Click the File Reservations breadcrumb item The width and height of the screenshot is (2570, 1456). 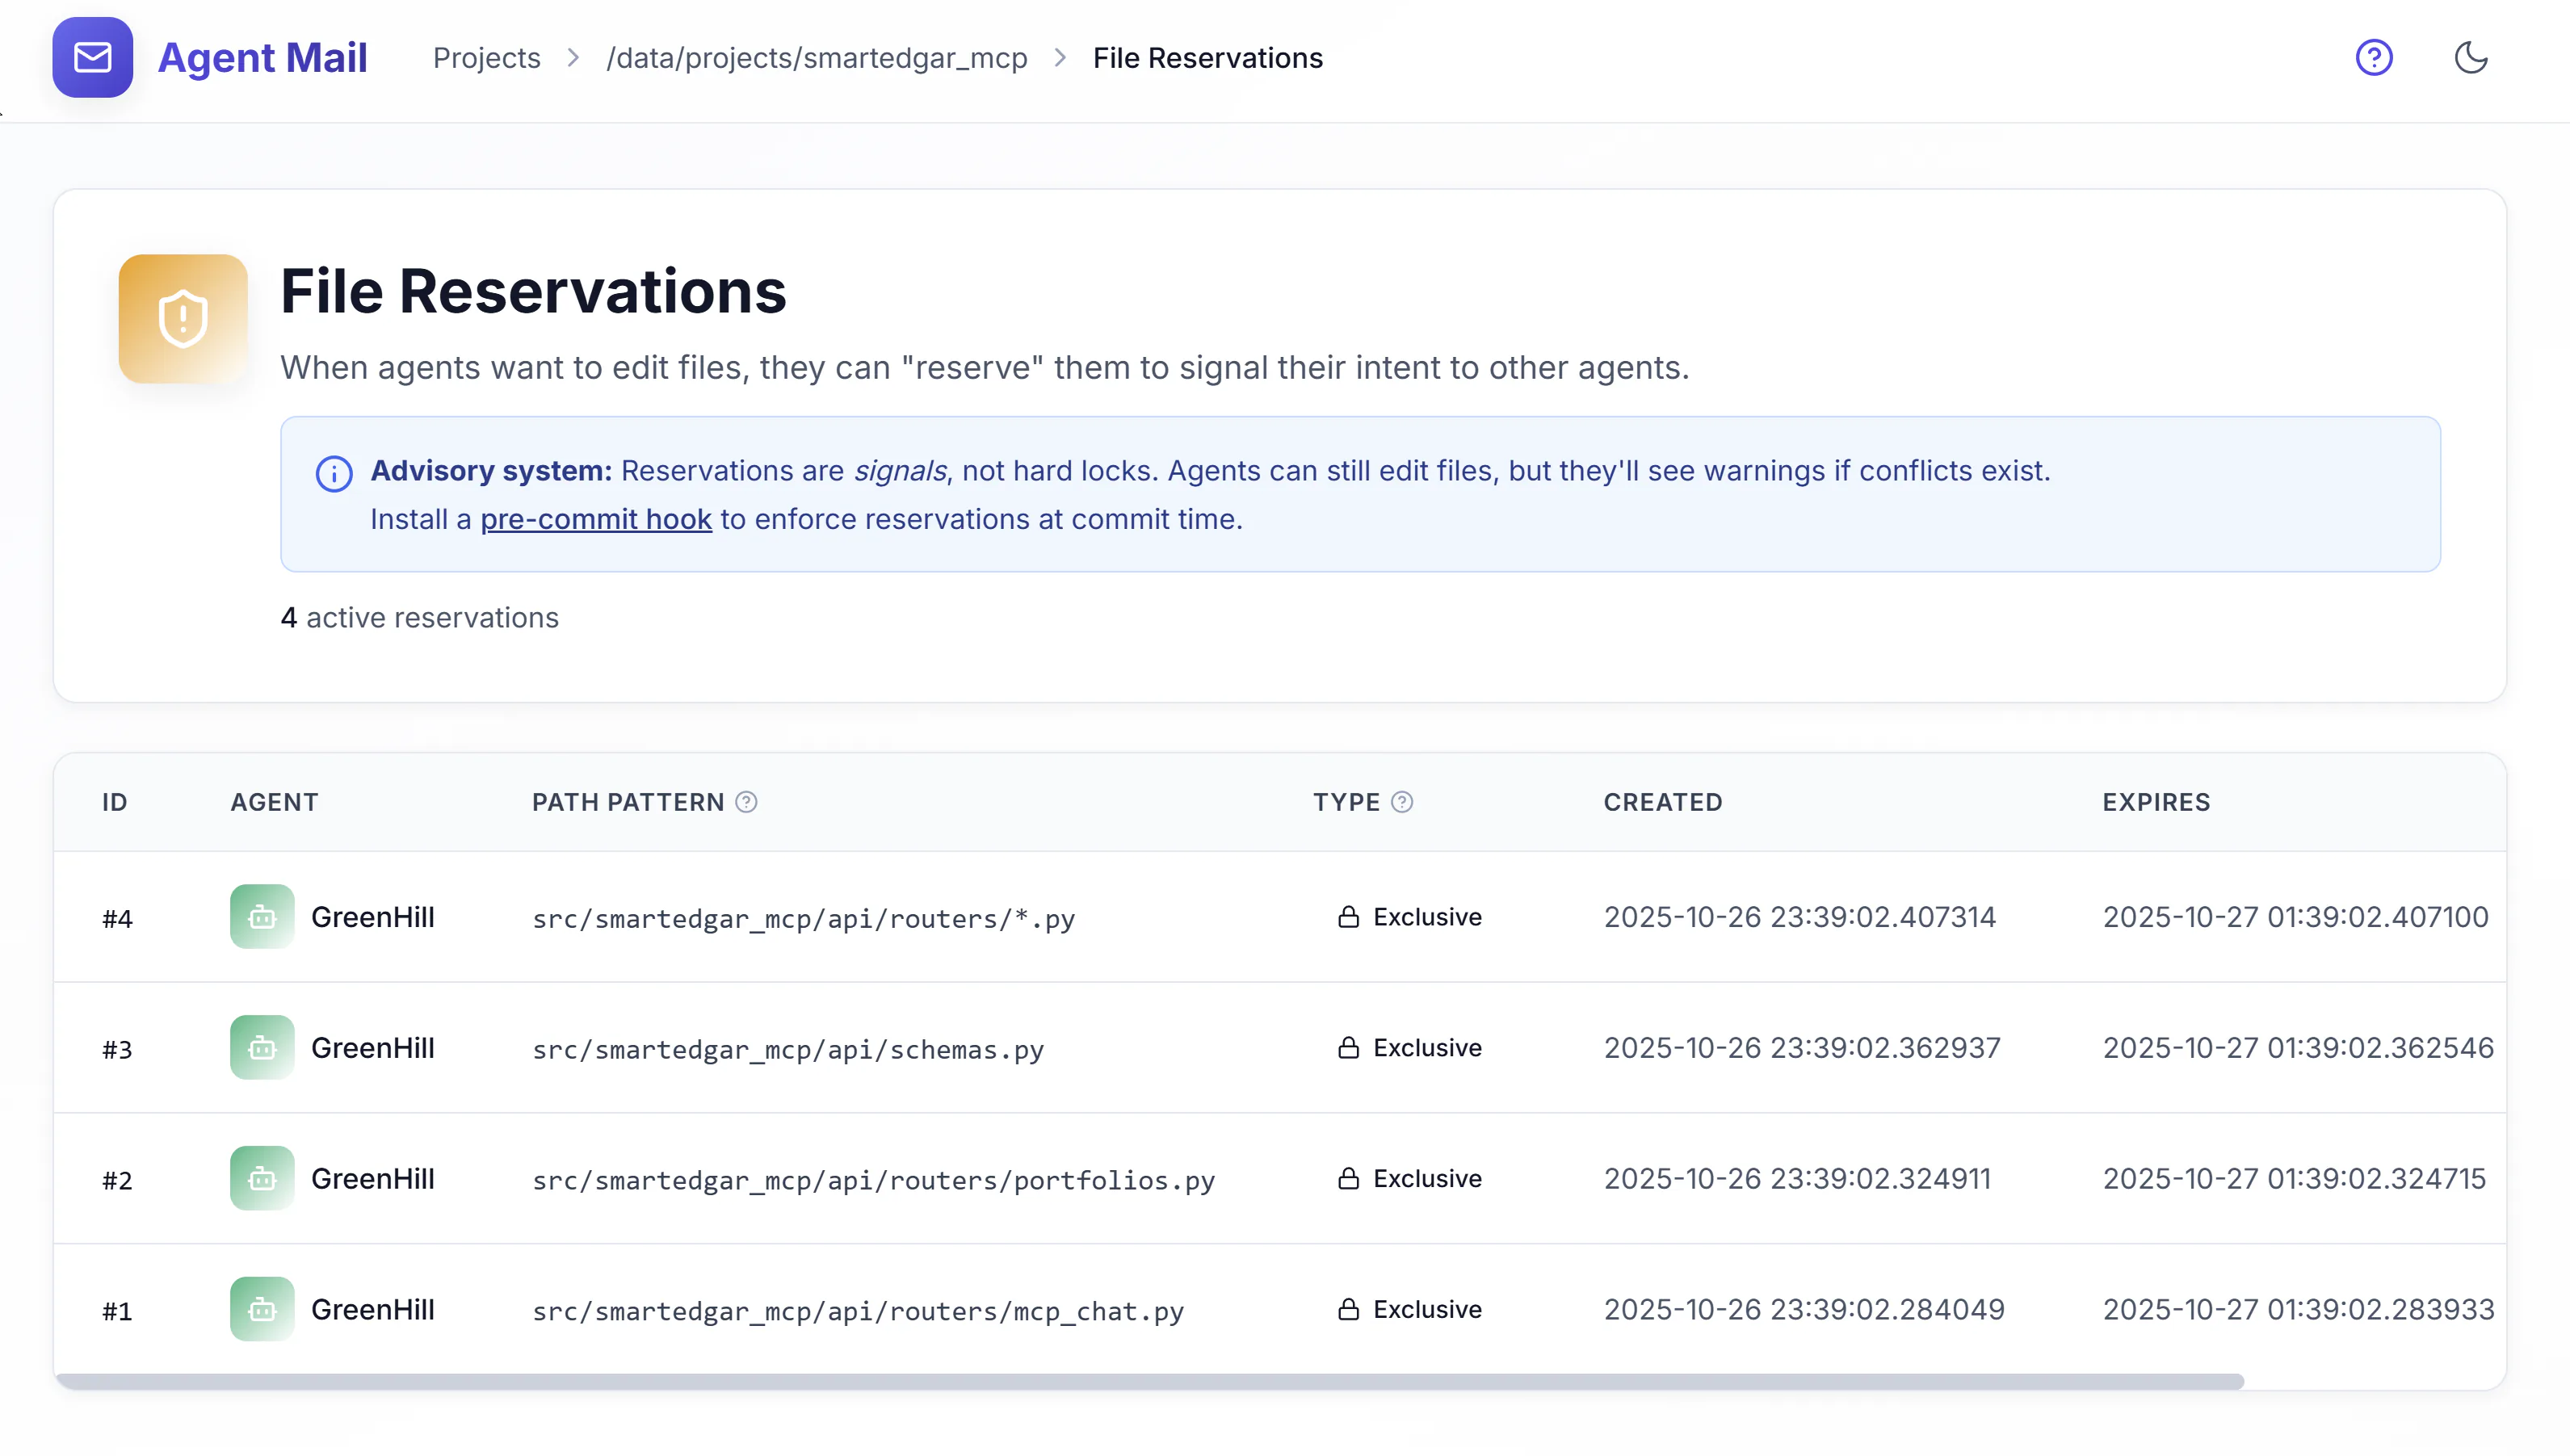[1208, 58]
